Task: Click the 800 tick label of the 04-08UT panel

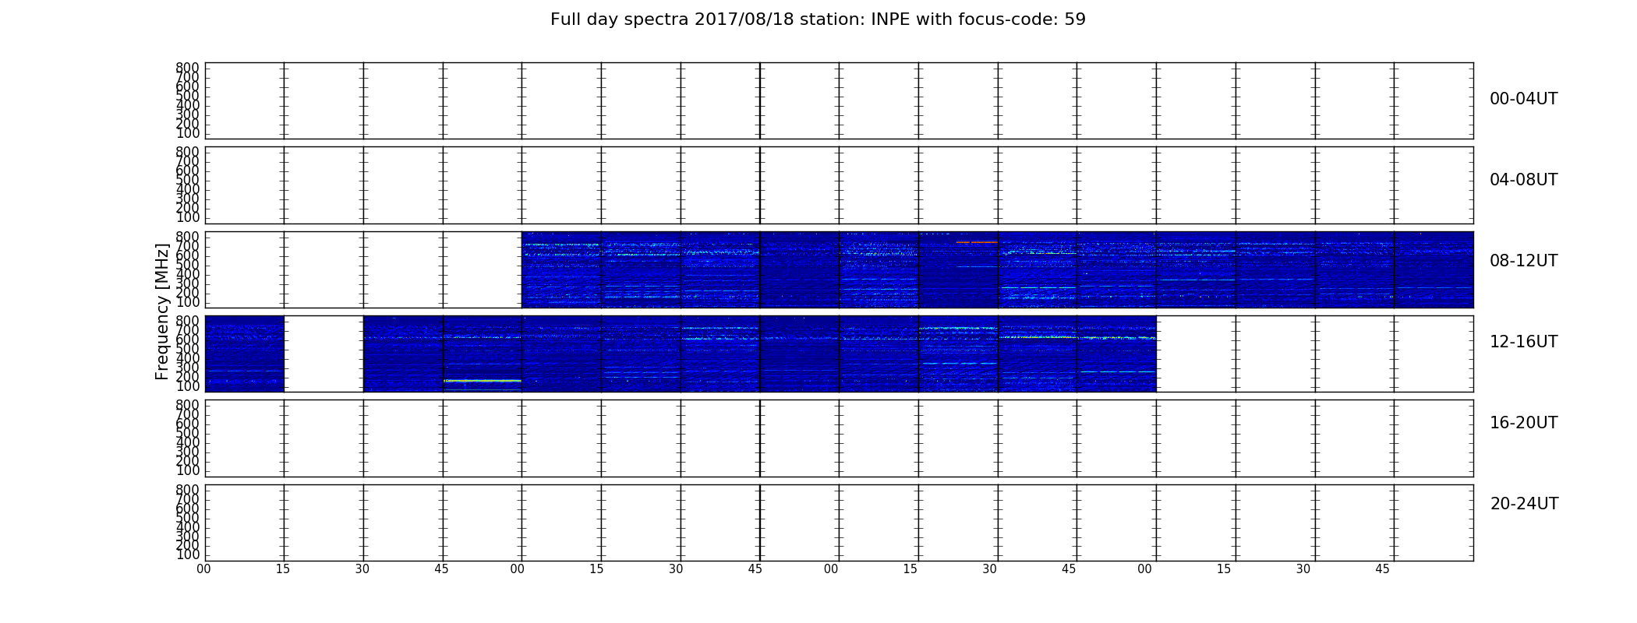Action: tap(187, 152)
